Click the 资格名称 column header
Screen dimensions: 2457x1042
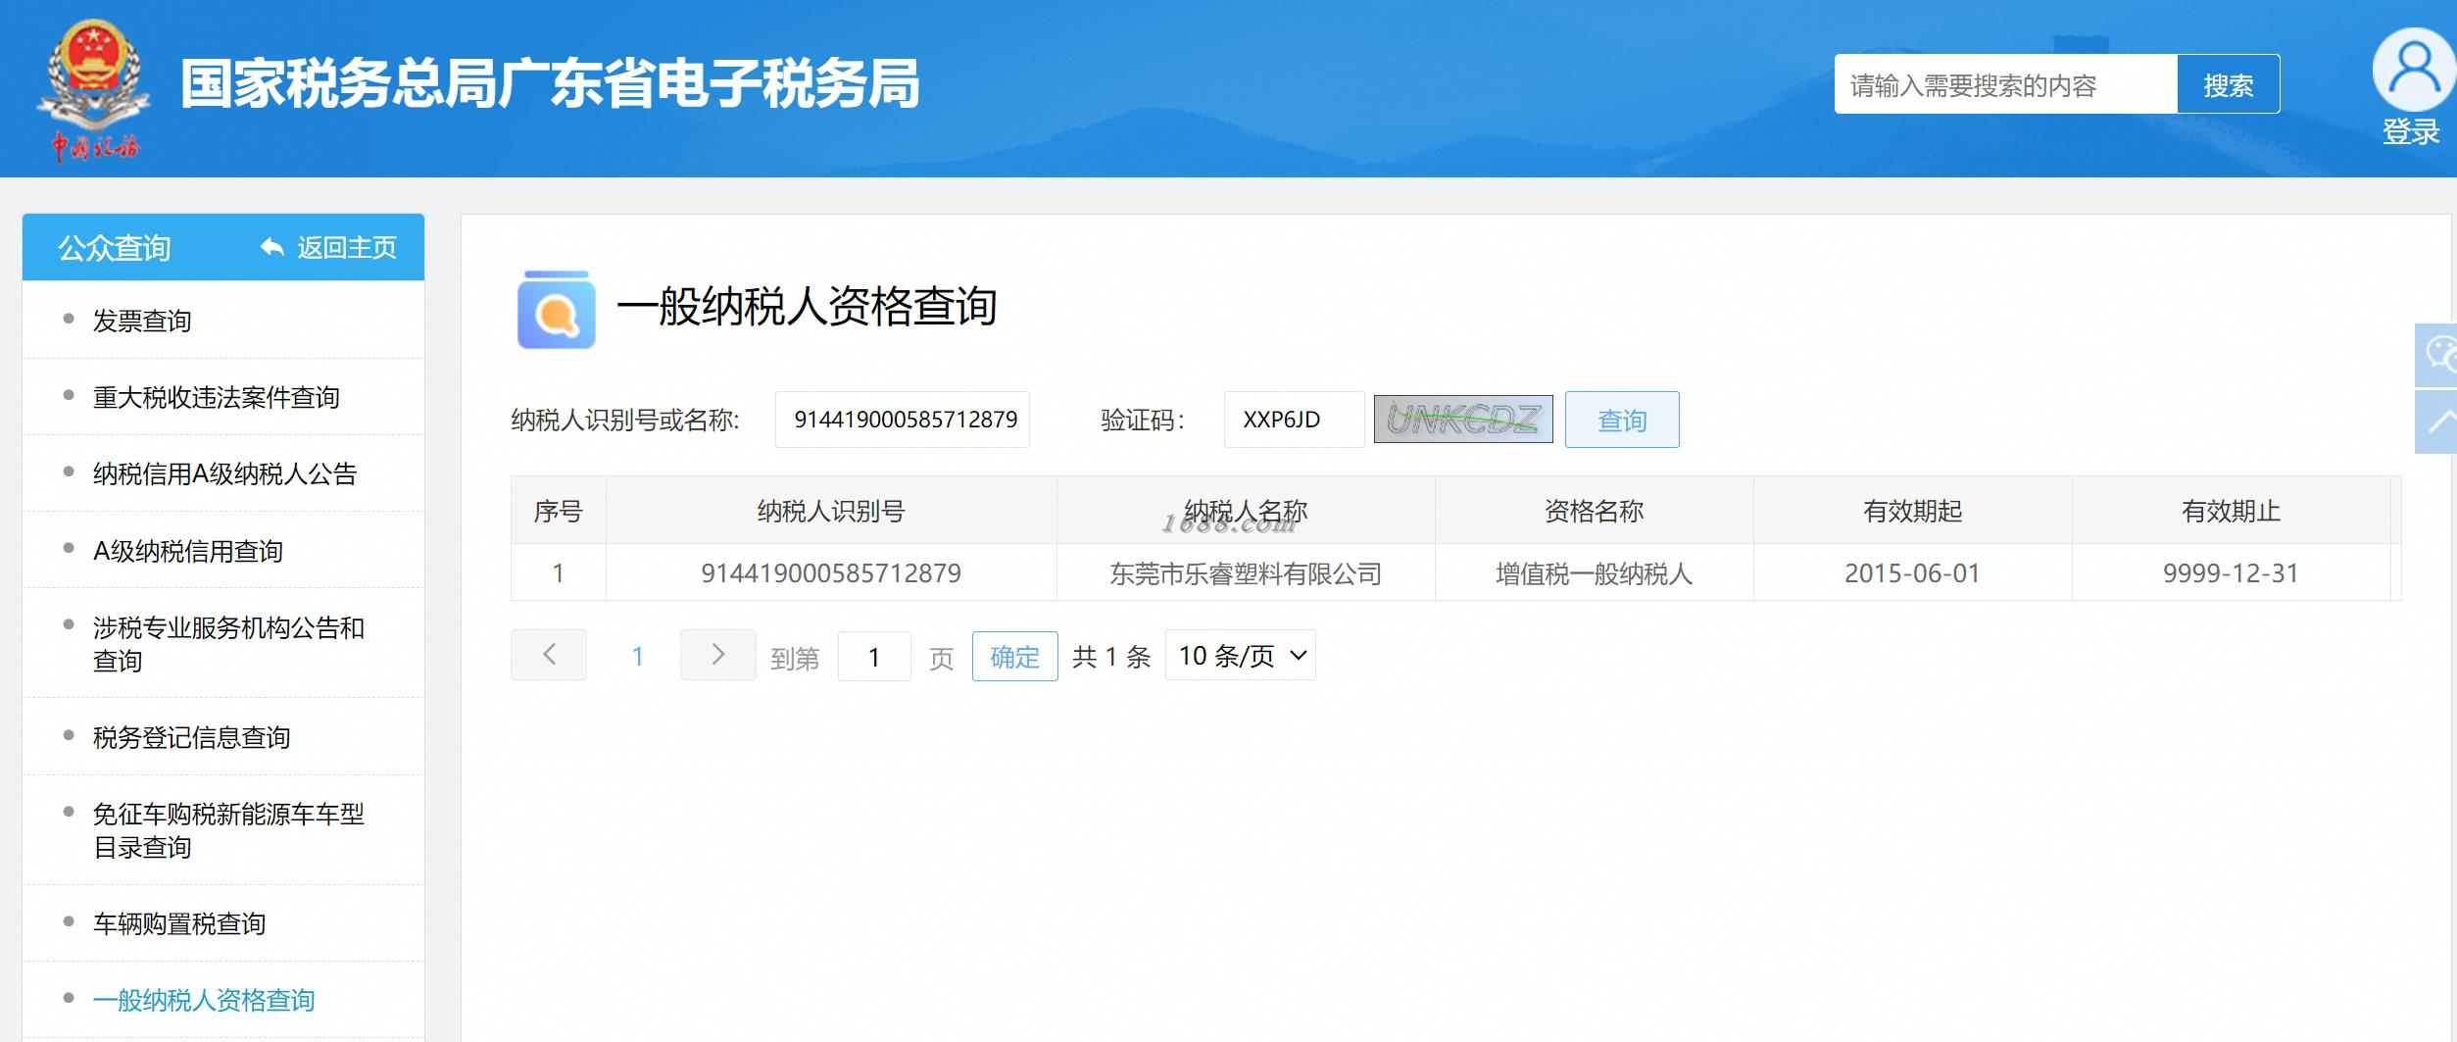pyautogui.click(x=1595, y=511)
